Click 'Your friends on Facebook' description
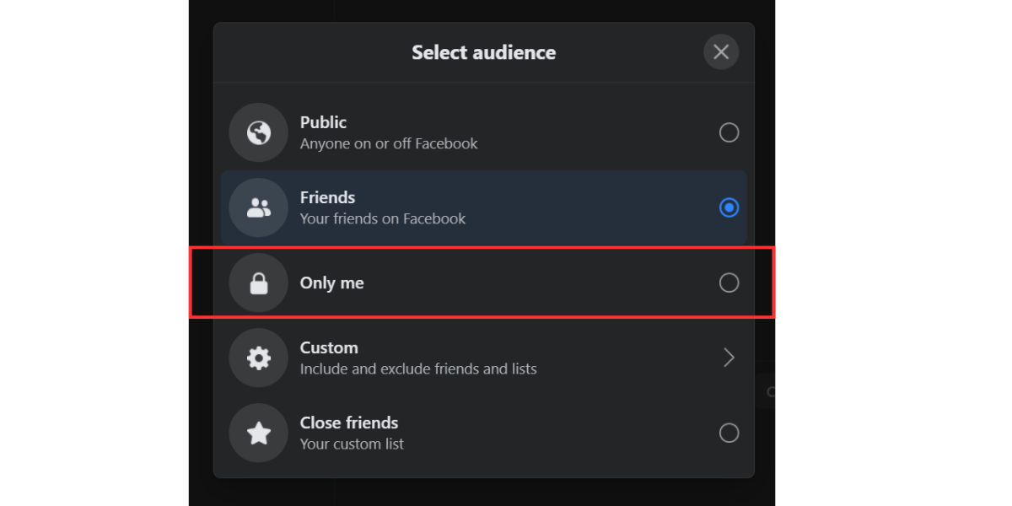Viewport: 1012px width, 506px height. pos(382,219)
